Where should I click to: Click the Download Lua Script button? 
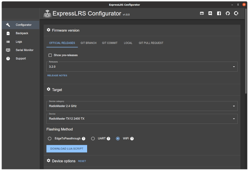[x=67, y=148]
